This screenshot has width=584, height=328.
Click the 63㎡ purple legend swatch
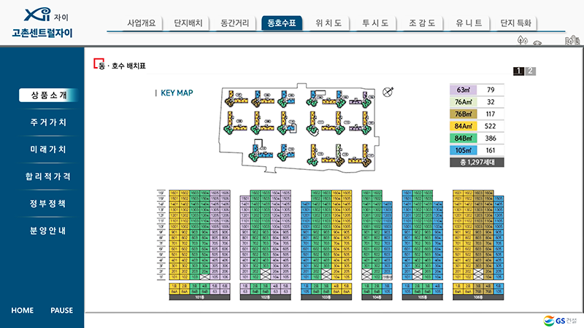coord(464,90)
